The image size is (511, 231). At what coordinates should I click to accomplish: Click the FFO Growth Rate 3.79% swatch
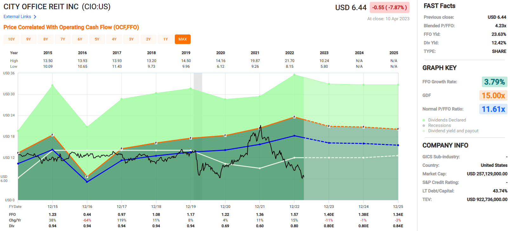[x=495, y=82]
